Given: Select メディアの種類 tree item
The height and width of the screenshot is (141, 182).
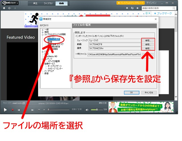Looking at the screenshot, I should click(x=54, y=61).
